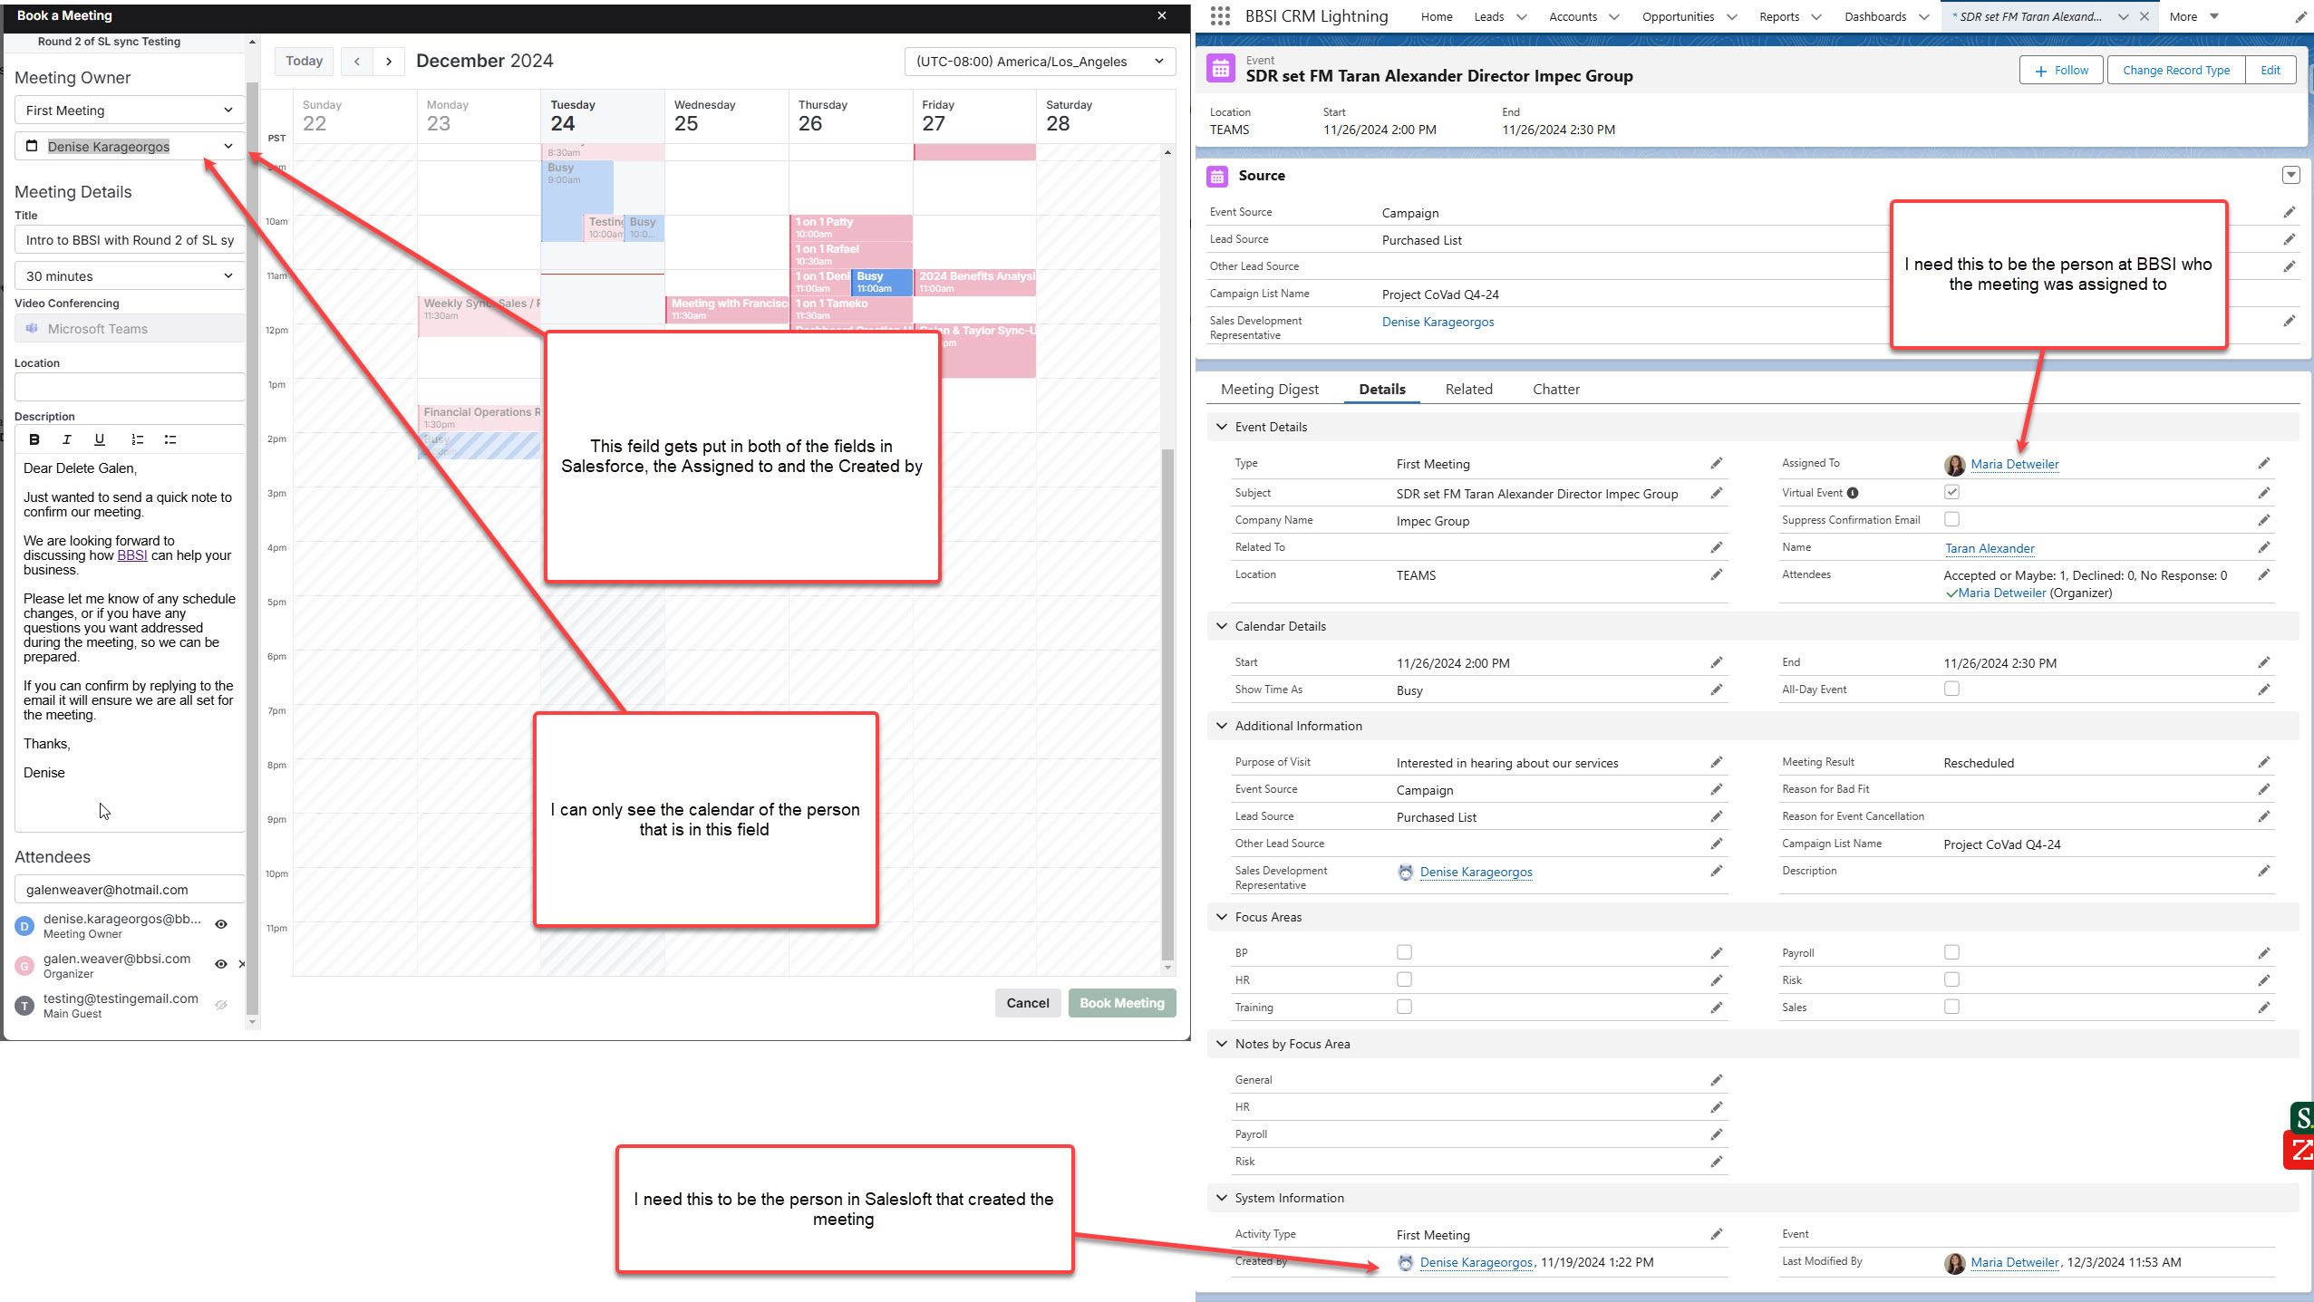Cancel the Book a Meeting dialog

pos(1027,1003)
